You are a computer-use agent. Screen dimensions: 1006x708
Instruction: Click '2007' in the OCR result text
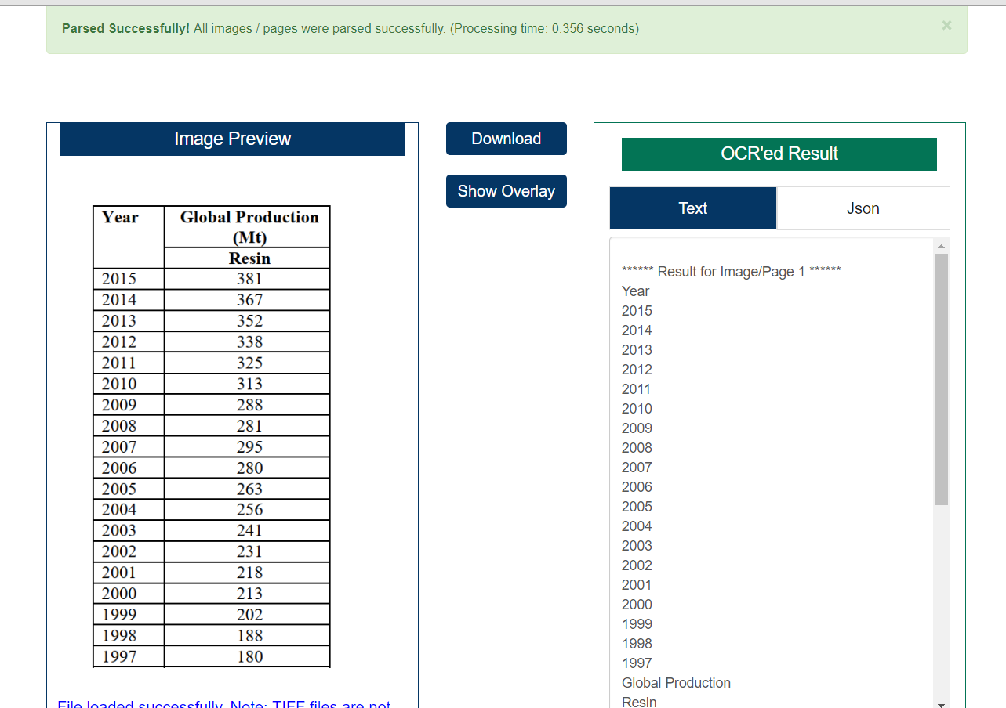[x=637, y=468]
